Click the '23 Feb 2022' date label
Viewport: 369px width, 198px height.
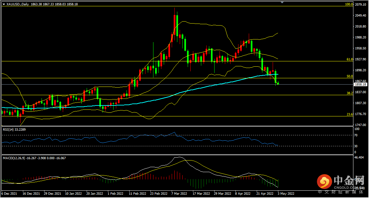coord(159,194)
